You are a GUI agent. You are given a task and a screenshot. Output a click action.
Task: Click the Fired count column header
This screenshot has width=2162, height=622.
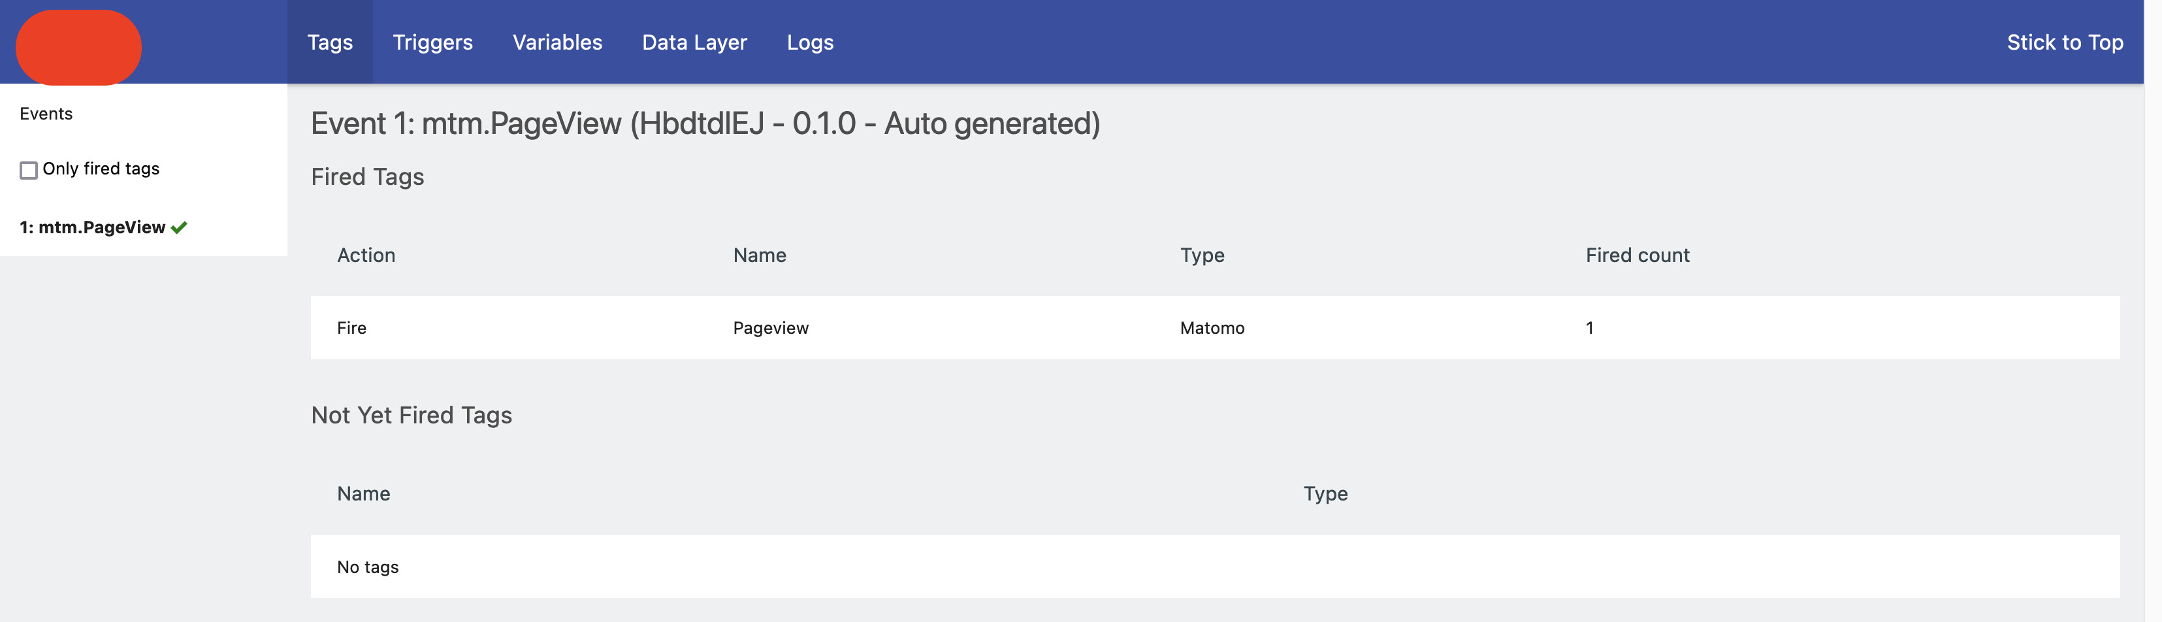[1638, 255]
